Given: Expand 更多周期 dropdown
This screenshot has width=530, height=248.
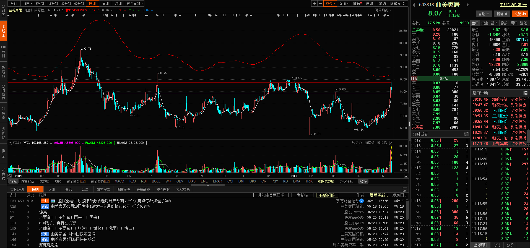Looking at the screenshot, I should pyautogui.click(x=134, y=4).
